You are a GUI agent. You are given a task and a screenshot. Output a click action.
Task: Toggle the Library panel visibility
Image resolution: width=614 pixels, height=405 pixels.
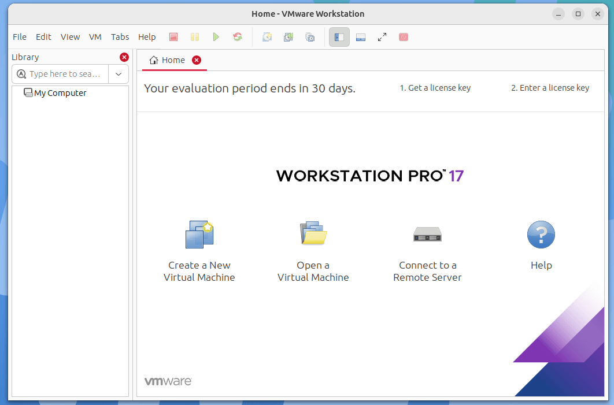339,36
